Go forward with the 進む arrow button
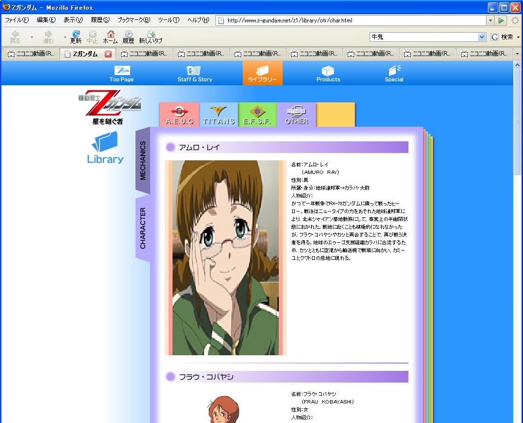523x423 pixels. point(48,37)
